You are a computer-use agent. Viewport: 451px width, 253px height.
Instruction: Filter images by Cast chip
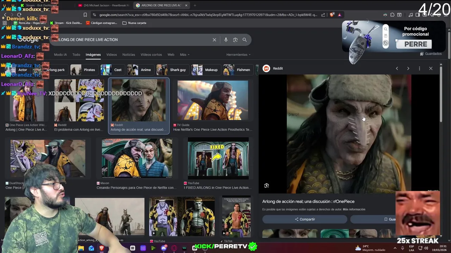click(x=112, y=70)
